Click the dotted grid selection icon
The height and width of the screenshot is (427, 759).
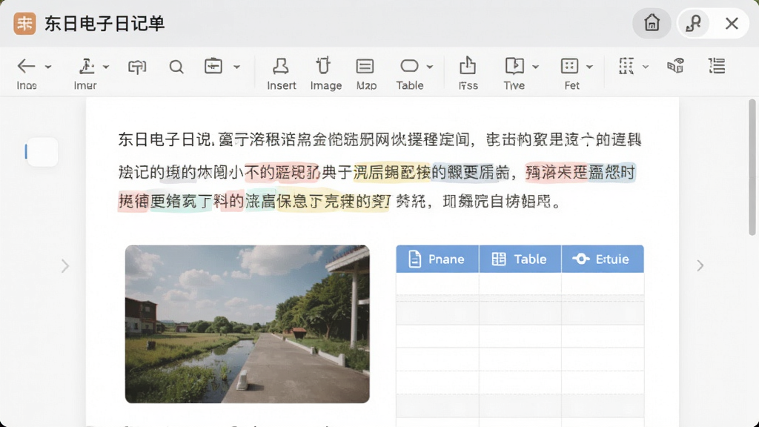click(626, 66)
